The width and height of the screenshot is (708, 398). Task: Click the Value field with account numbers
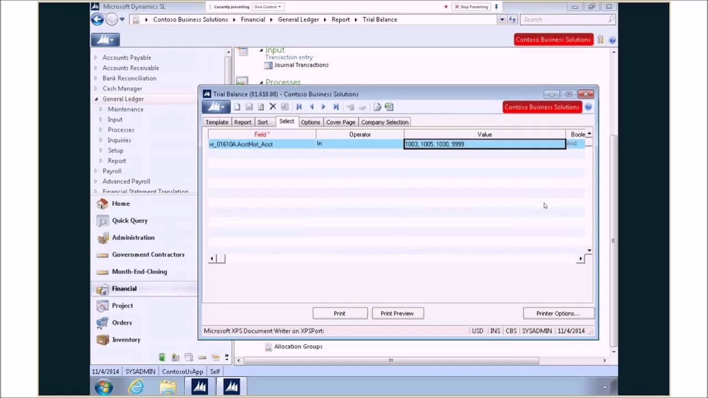point(485,144)
